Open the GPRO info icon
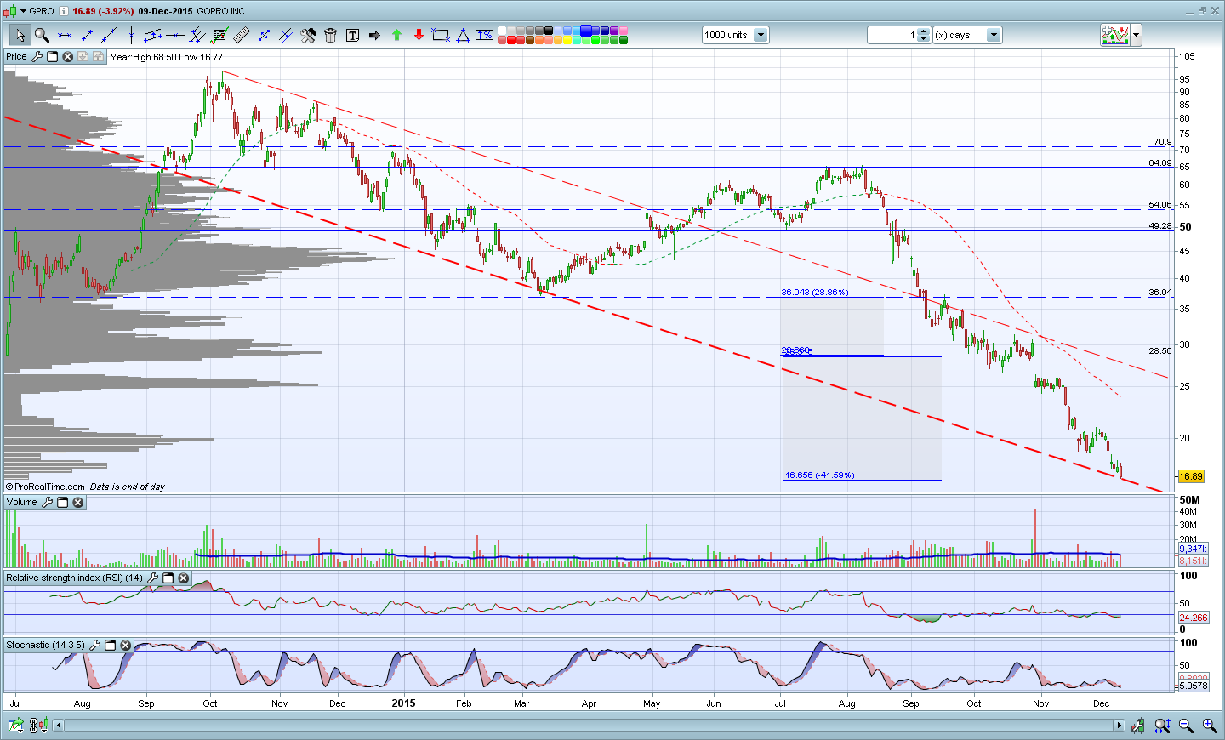The image size is (1225, 740). click(63, 11)
